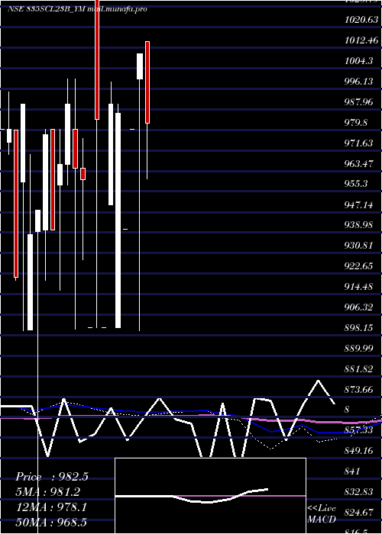Click the 955.3 price axis label
Image resolution: width=382 pixels, height=534 pixels.
point(356,185)
